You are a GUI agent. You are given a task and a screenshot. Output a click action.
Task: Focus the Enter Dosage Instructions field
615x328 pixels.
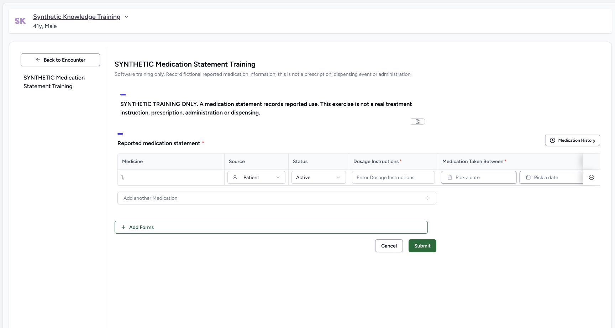[x=393, y=177]
